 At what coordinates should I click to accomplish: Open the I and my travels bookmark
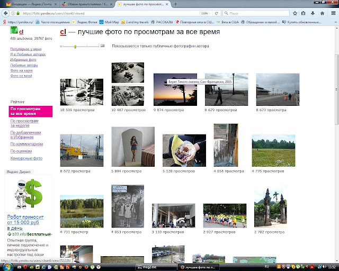135,22
